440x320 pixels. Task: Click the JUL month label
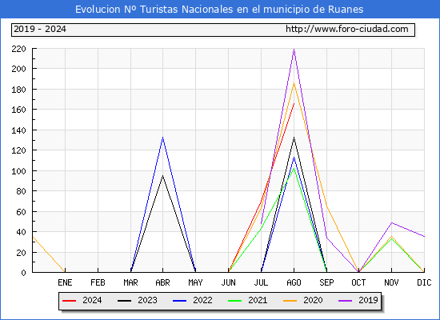click(261, 282)
